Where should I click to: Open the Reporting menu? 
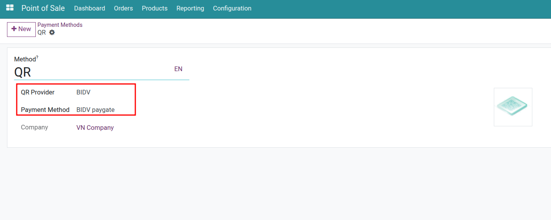190,8
